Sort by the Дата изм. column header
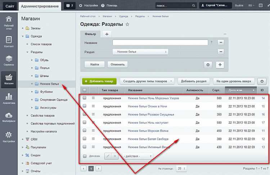The width and height of the screenshot is (270, 175). click(241, 90)
